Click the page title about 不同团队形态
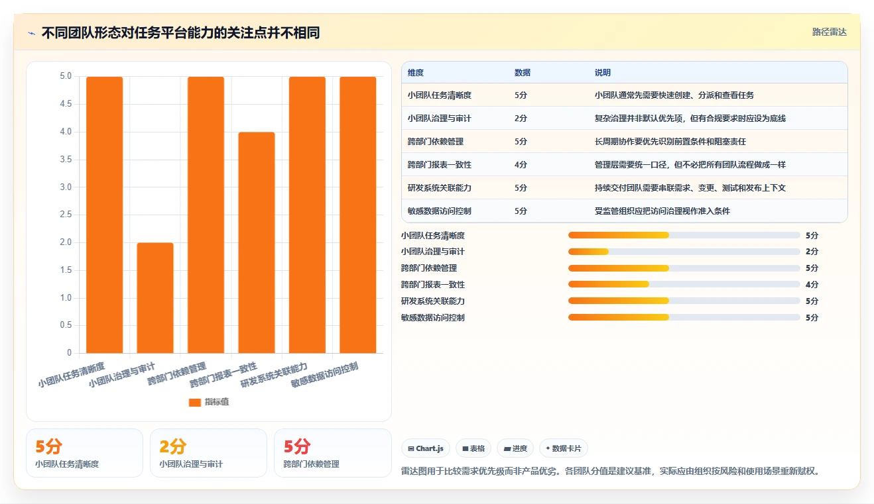 pyautogui.click(x=180, y=32)
